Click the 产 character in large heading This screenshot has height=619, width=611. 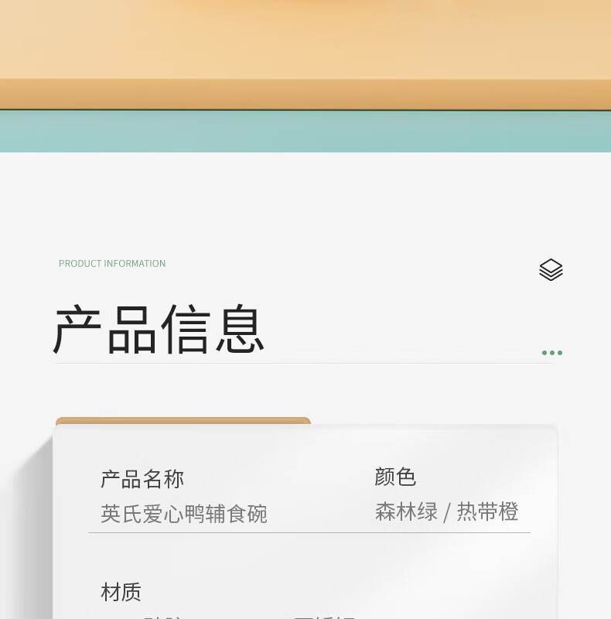pos(77,330)
